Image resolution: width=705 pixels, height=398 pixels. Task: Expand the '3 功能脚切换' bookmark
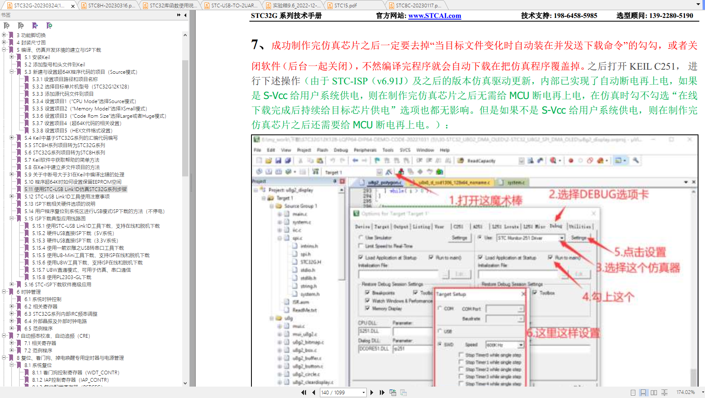[x=4, y=35]
